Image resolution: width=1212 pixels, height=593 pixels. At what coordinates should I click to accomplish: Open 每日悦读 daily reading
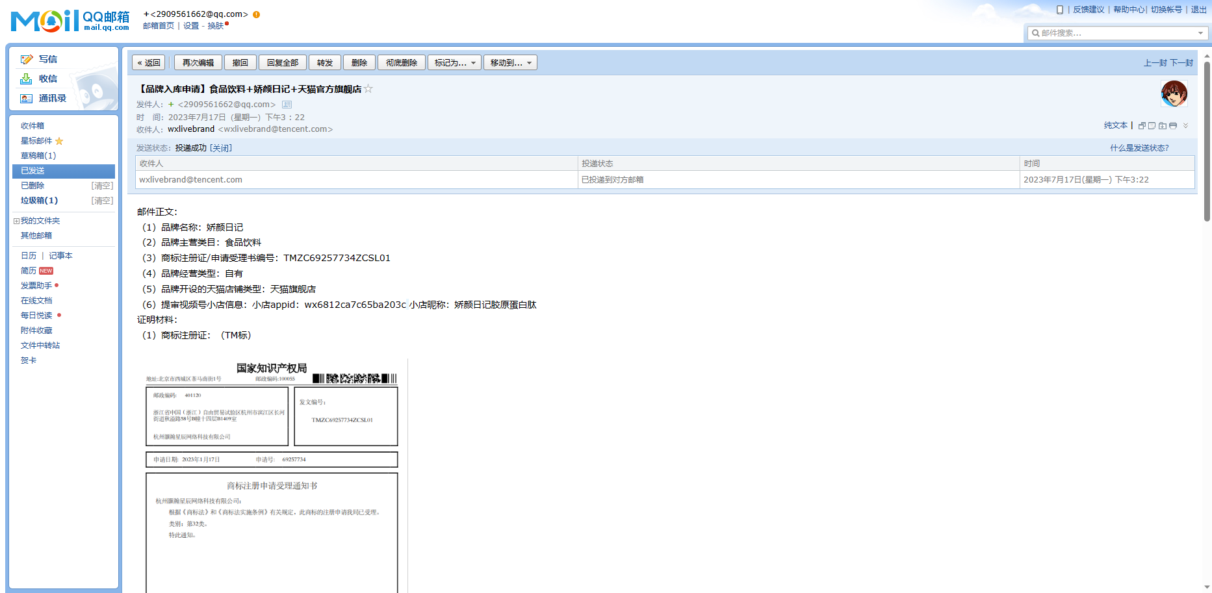(36, 316)
